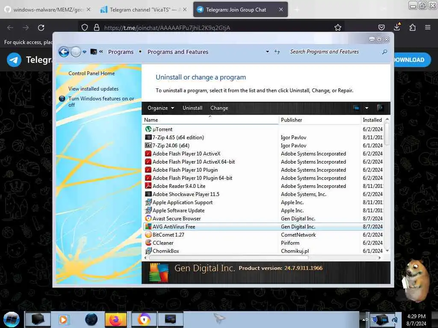The image size is (438, 328).
Task: Click the Uninstall toolbar button
Action: coord(192,108)
